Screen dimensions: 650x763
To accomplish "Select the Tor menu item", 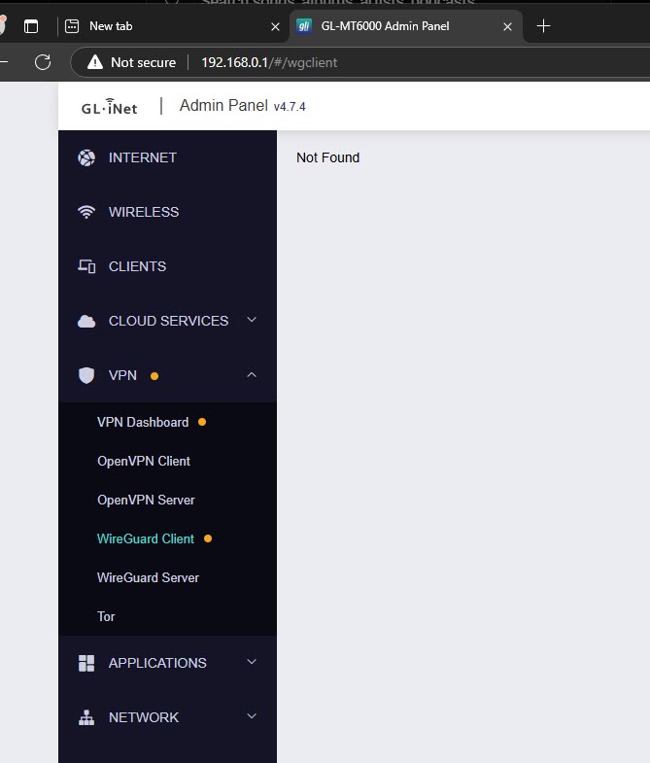I will [x=106, y=616].
